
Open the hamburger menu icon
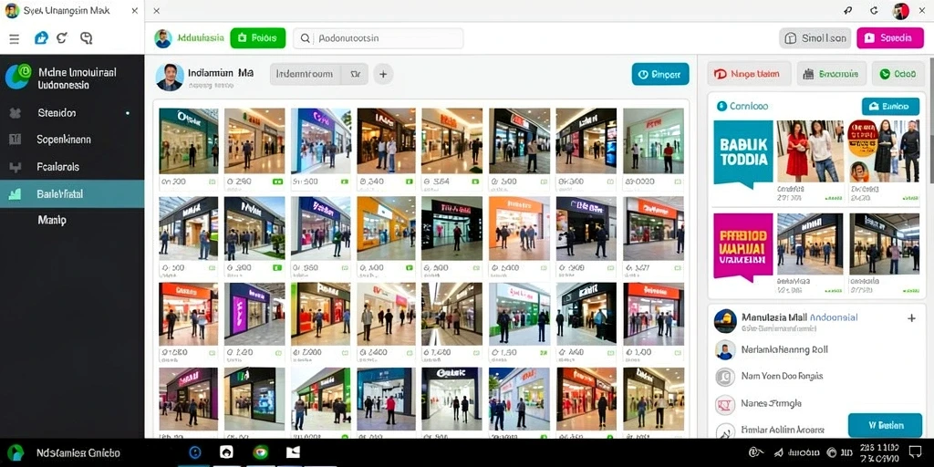coord(14,38)
